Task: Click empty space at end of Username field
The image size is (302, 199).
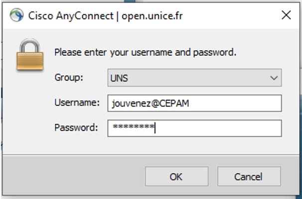Action: (235, 103)
